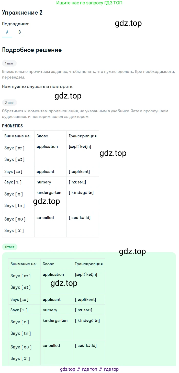This screenshot has width=179, height=373.
Task: Select 'applicant' in the white solution table
Action: coord(46,172)
